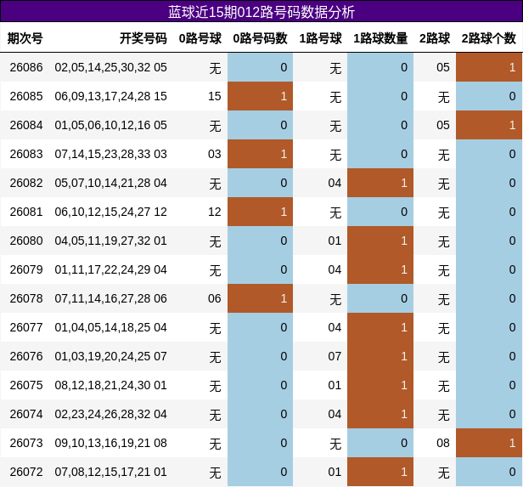The width and height of the screenshot is (523, 487).
Task: Click 0路号球 value 03 in row 26083
Action: click(x=215, y=154)
